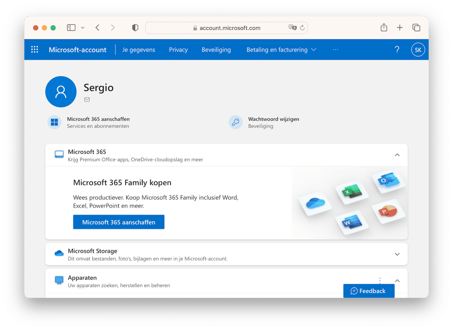Click the Microsoft 365 Family kopen heading
453x330 pixels.
(x=122, y=183)
